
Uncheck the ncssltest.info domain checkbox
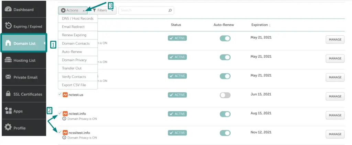60,132
